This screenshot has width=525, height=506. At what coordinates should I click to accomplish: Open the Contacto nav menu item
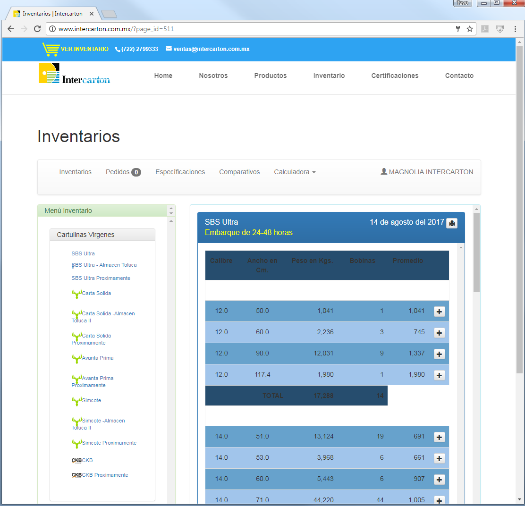click(x=459, y=76)
